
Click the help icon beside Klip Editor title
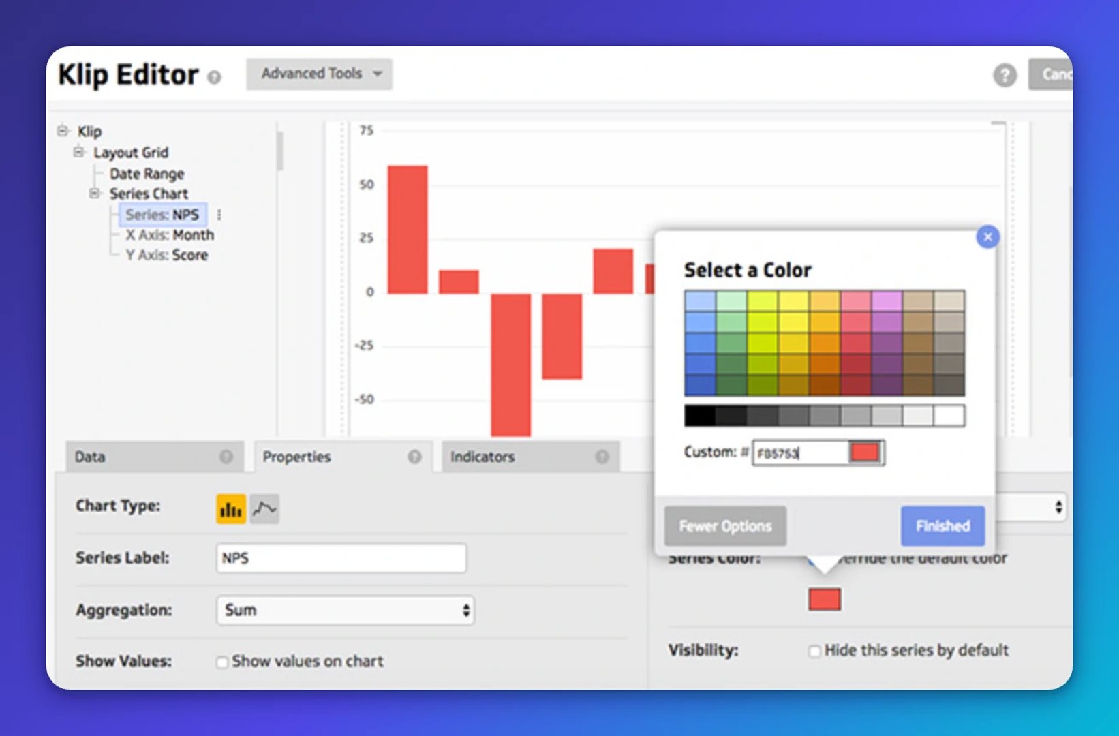[x=214, y=77]
